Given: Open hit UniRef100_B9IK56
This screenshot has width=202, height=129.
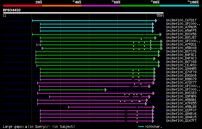Looking at the screenshot, I should tap(181, 34).
